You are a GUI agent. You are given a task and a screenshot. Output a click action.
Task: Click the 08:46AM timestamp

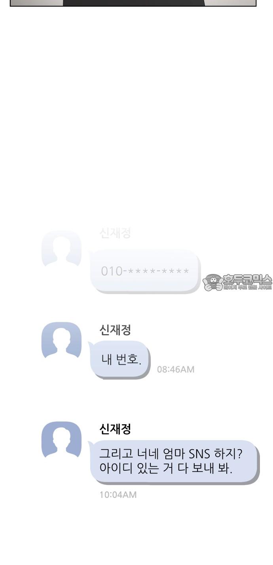point(176,370)
